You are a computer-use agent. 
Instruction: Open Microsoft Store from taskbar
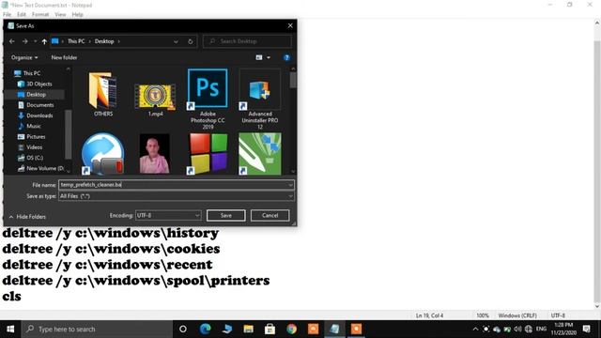click(x=270, y=330)
